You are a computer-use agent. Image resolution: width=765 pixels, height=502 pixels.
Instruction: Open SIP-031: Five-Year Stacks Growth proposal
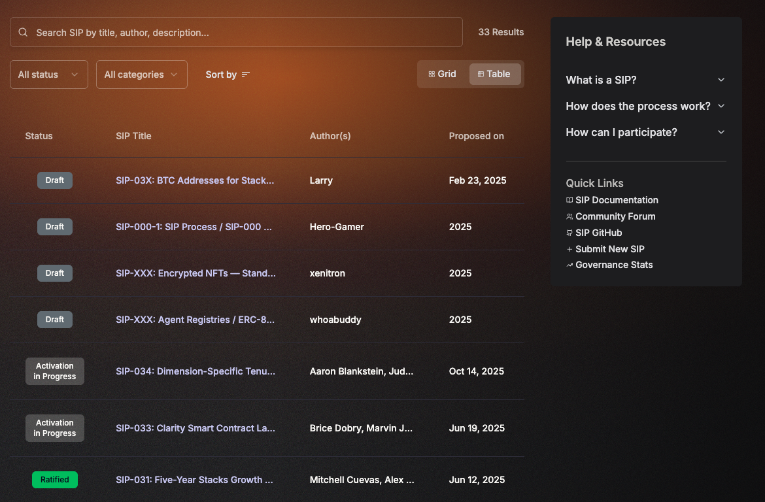[x=195, y=480]
